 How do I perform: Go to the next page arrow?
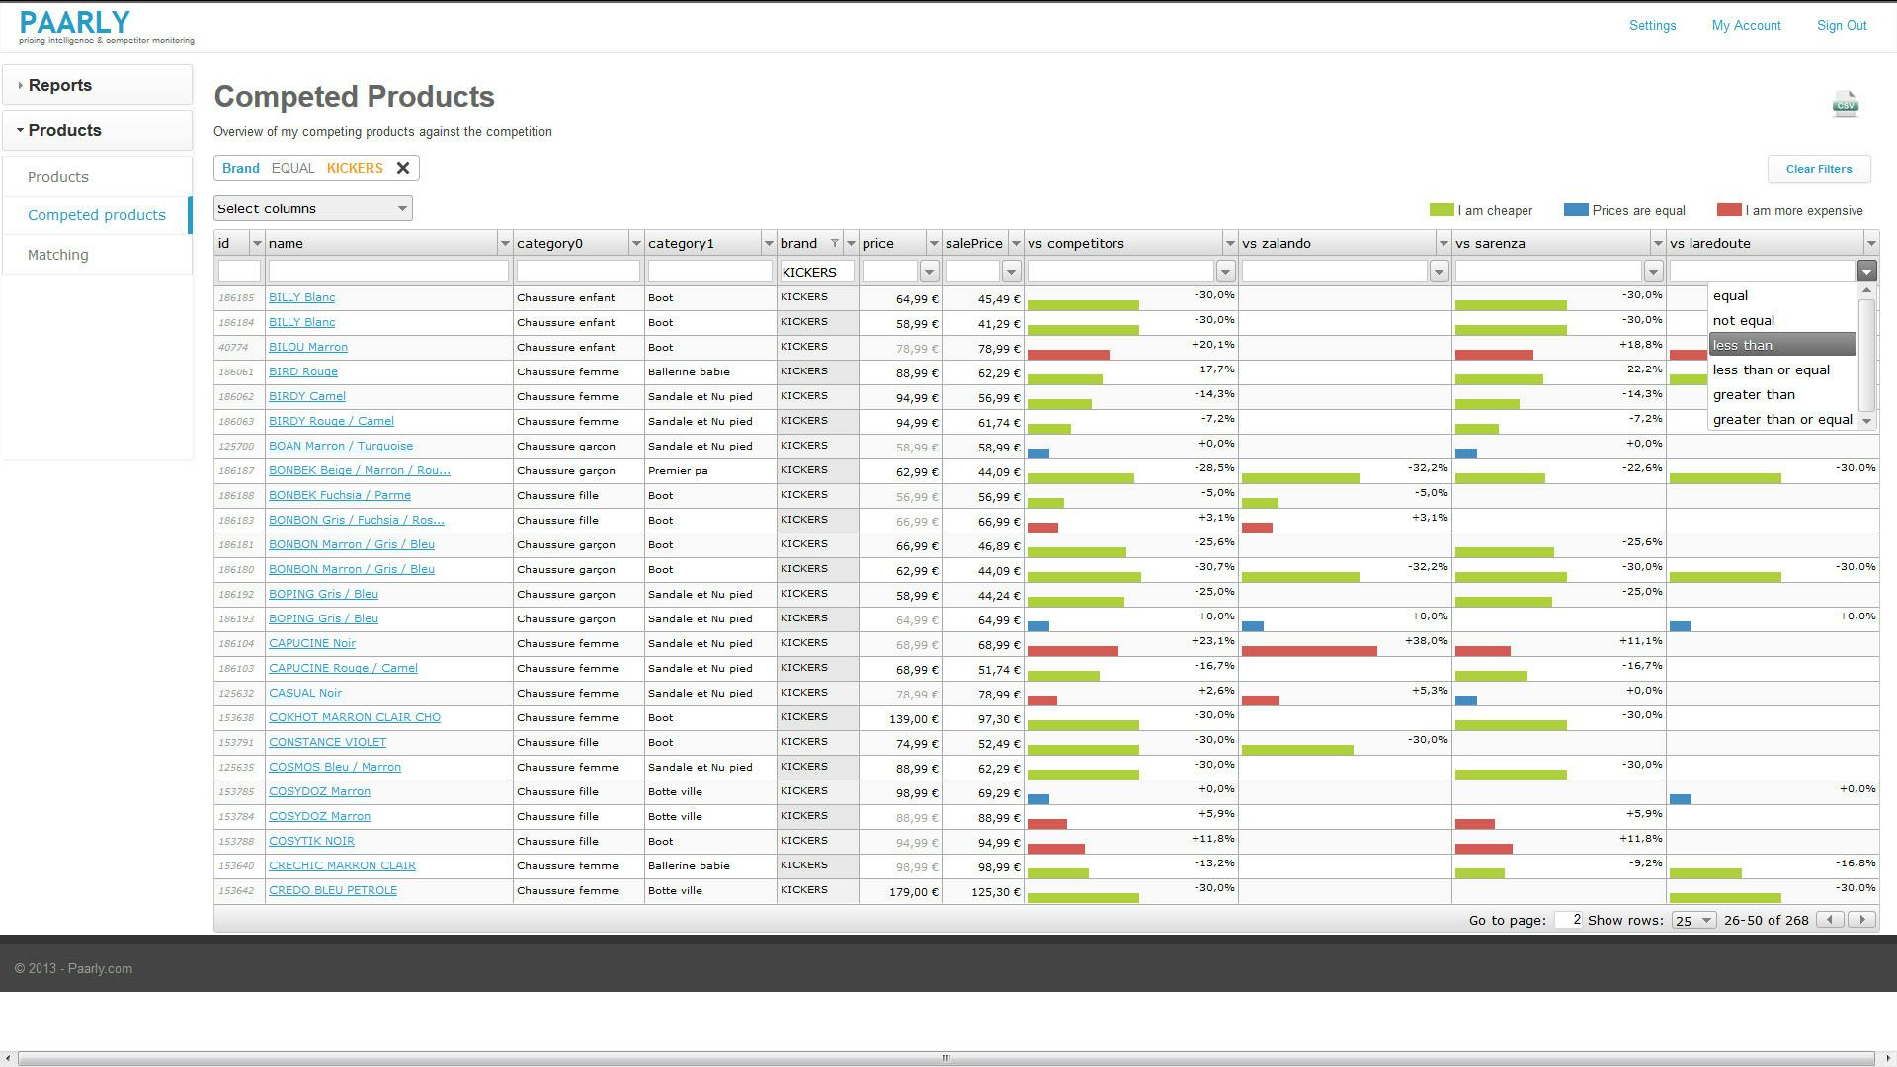pos(1862,920)
